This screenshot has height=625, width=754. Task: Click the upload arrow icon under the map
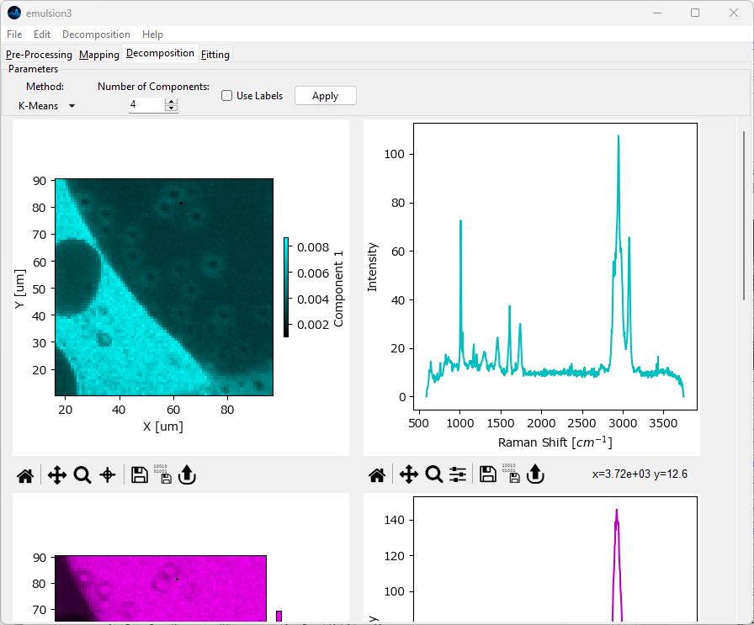(x=187, y=475)
